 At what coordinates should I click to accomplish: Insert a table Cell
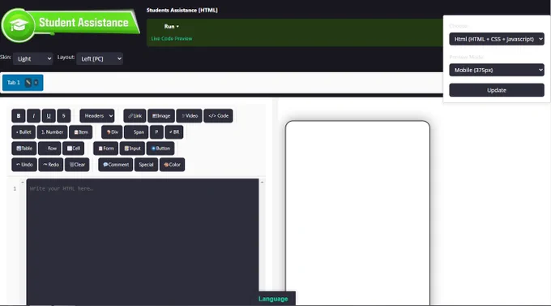coord(74,149)
